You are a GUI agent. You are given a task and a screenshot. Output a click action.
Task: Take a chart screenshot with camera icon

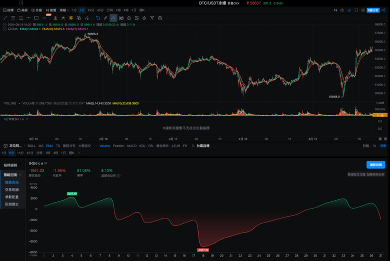(x=342, y=10)
